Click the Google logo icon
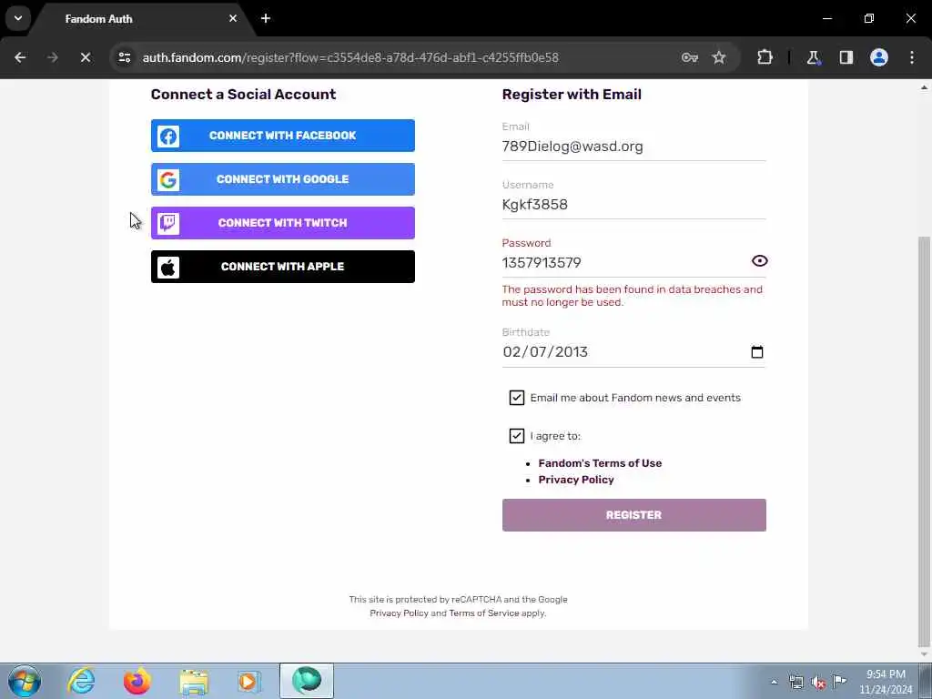 point(168,179)
